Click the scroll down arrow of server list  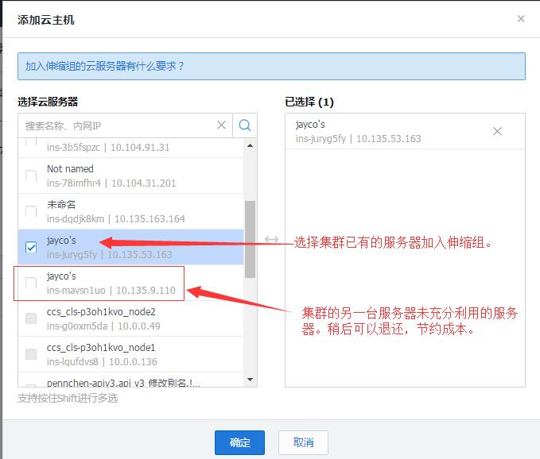251,380
